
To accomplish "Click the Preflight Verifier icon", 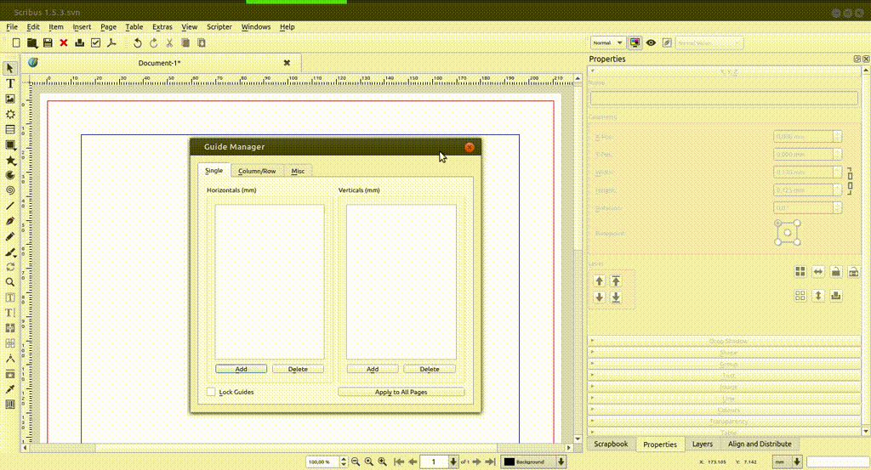I will (95, 42).
